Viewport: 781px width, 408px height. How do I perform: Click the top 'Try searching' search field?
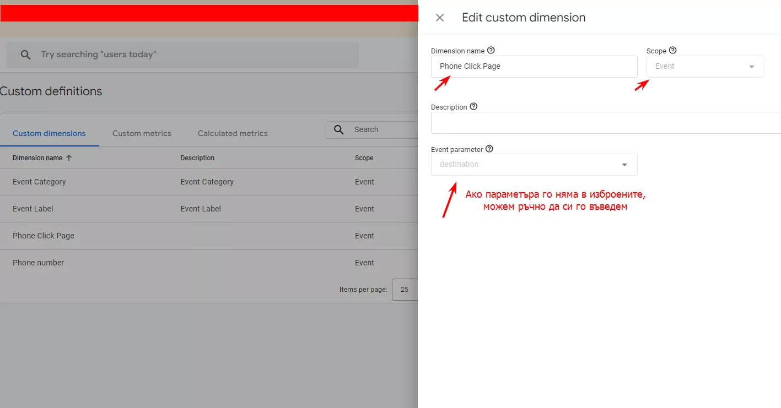pos(182,55)
